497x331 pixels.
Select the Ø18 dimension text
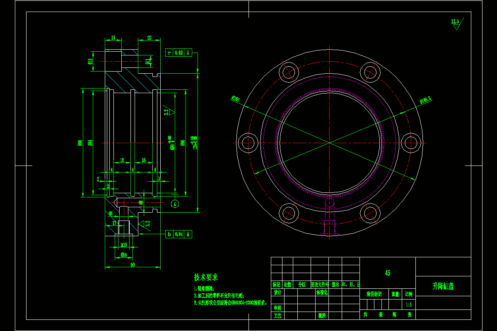90,62
